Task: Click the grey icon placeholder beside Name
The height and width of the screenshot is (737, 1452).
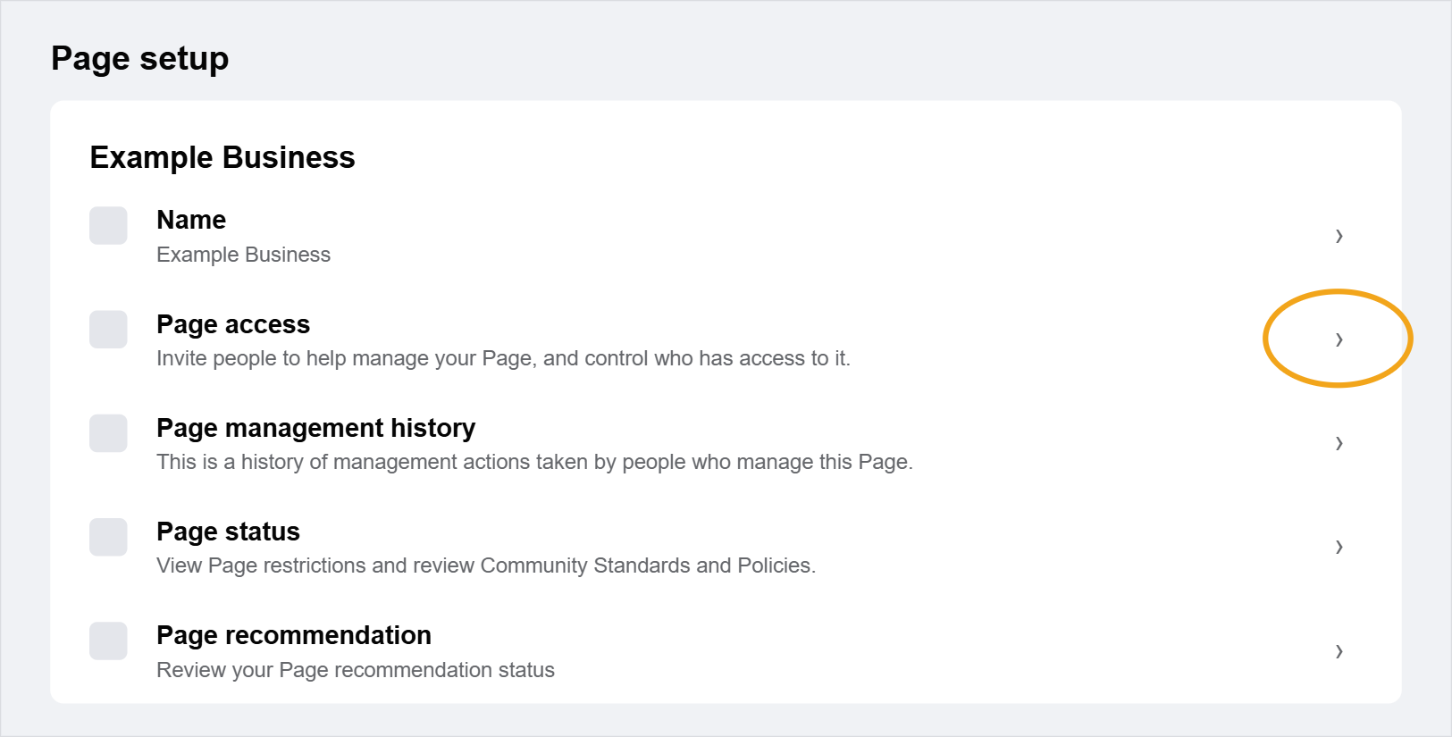Action: (108, 226)
